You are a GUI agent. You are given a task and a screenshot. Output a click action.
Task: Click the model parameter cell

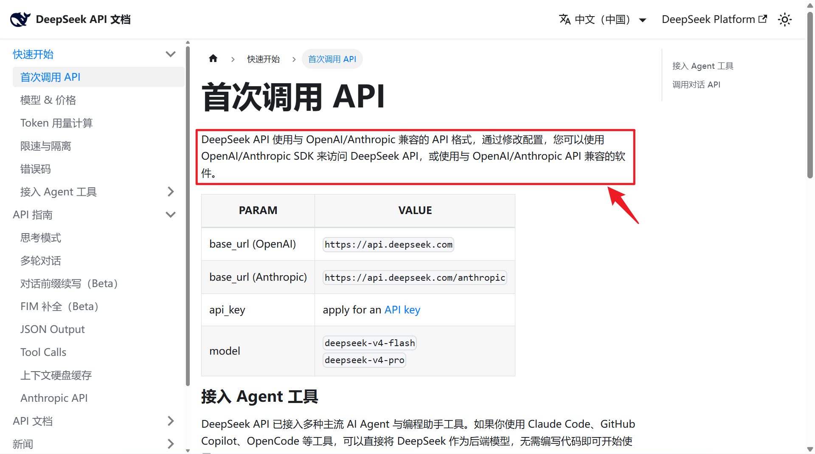coord(258,351)
